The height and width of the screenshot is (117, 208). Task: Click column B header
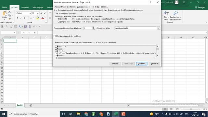22,38
